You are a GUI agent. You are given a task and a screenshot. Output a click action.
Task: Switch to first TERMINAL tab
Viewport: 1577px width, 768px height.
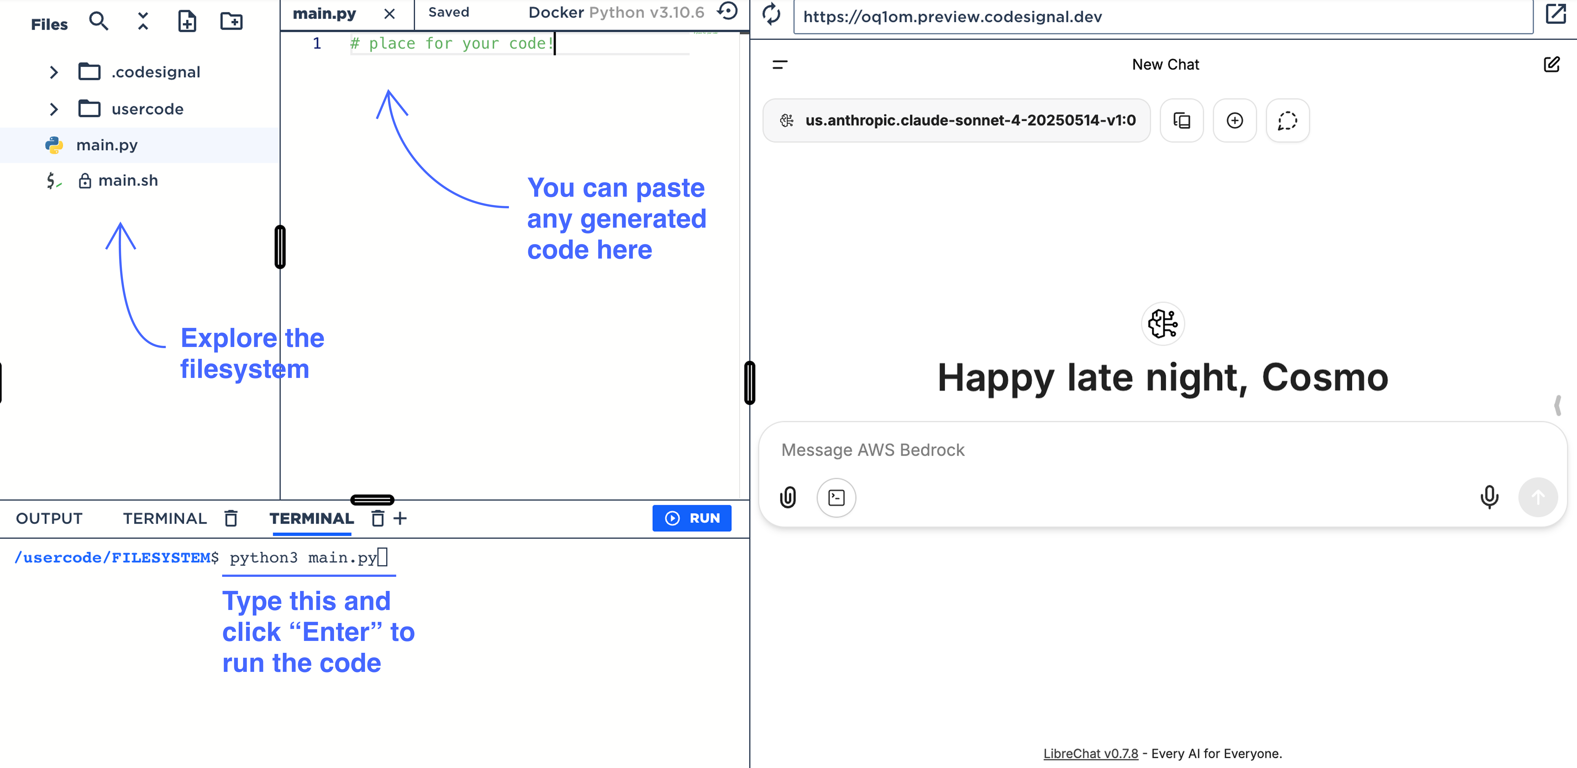[165, 518]
